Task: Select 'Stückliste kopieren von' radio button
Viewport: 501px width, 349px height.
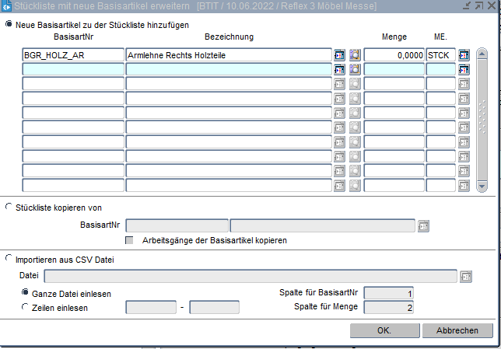Action: [x=9, y=208]
